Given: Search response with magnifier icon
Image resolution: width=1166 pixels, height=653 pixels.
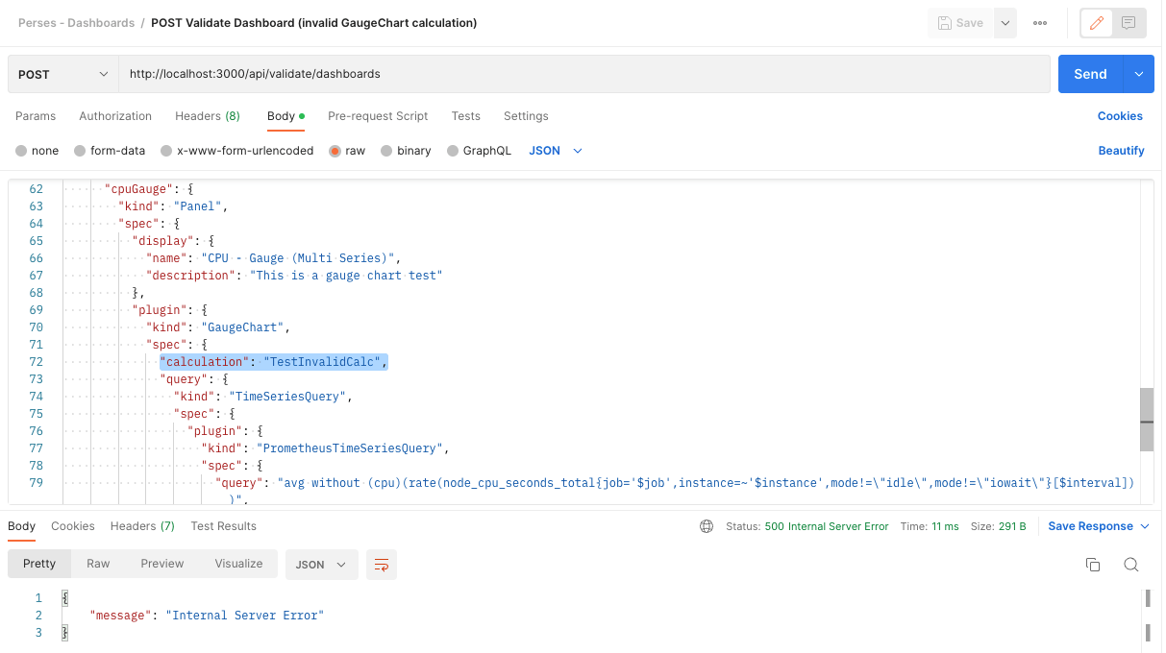Looking at the screenshot, I should click(1131, 565).
